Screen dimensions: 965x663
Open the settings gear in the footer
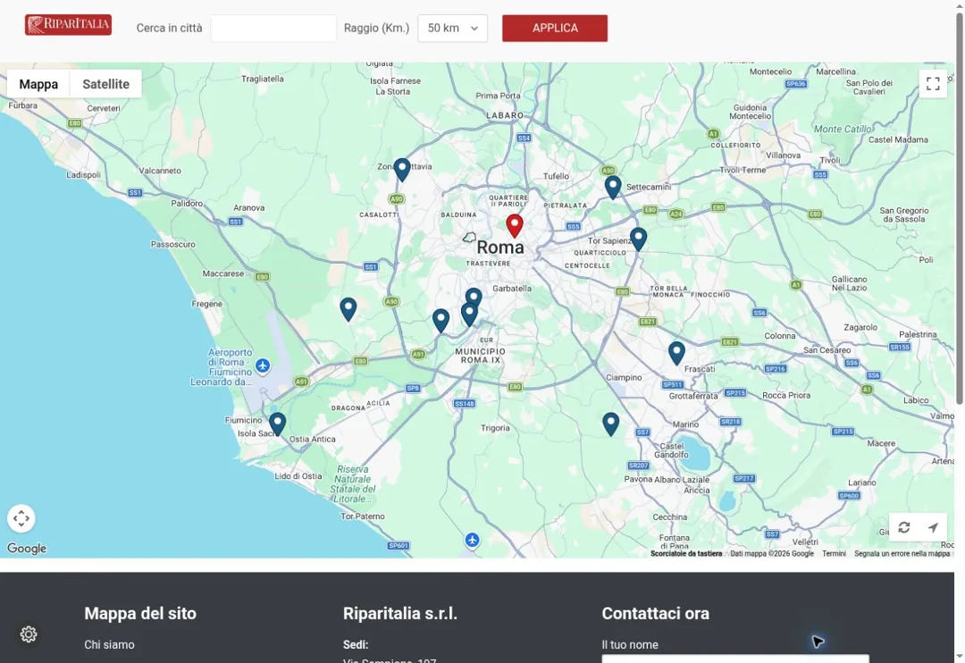coord(29,634)
